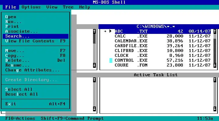Select the CONTROL.EXE file
This screenshot has width=219, height=121.
pos(163,60)
